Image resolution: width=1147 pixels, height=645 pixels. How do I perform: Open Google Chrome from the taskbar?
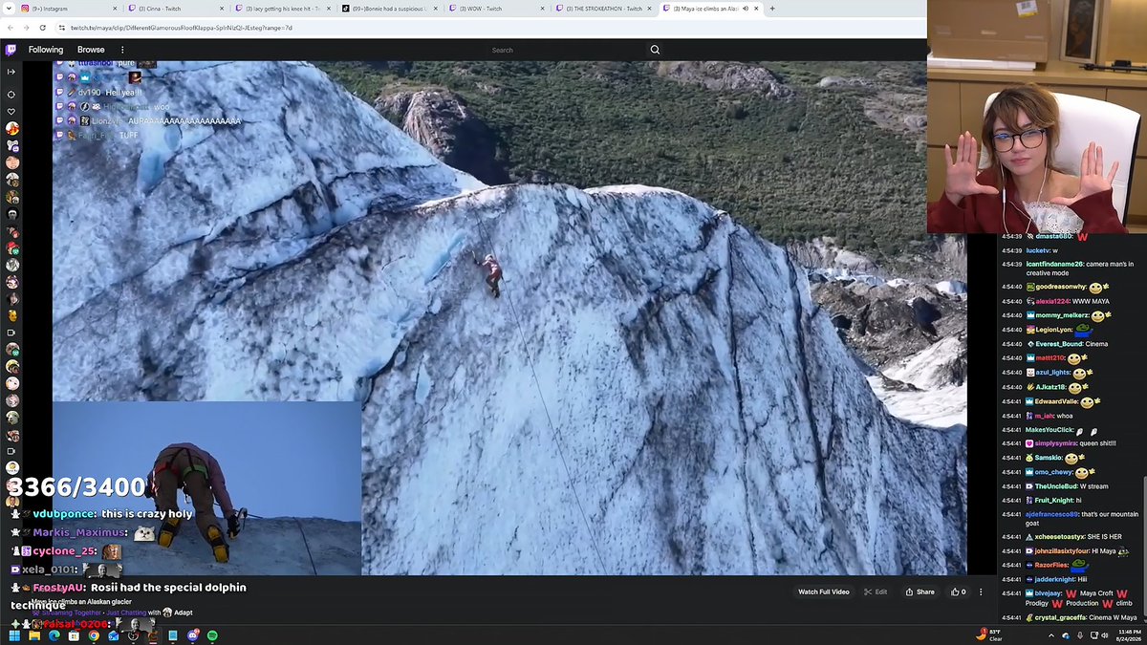point(94,635)
